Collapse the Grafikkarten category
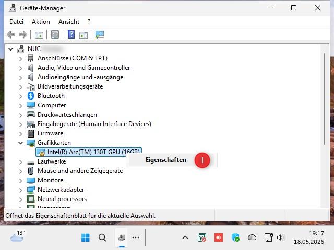 click(x=20, y=143)
